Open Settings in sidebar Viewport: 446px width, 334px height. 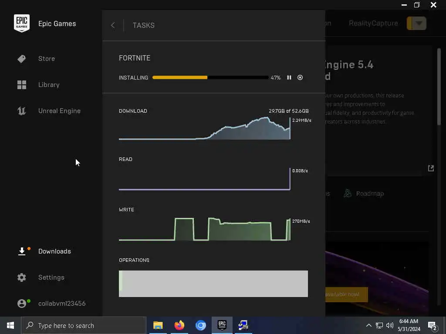point(51,277)
